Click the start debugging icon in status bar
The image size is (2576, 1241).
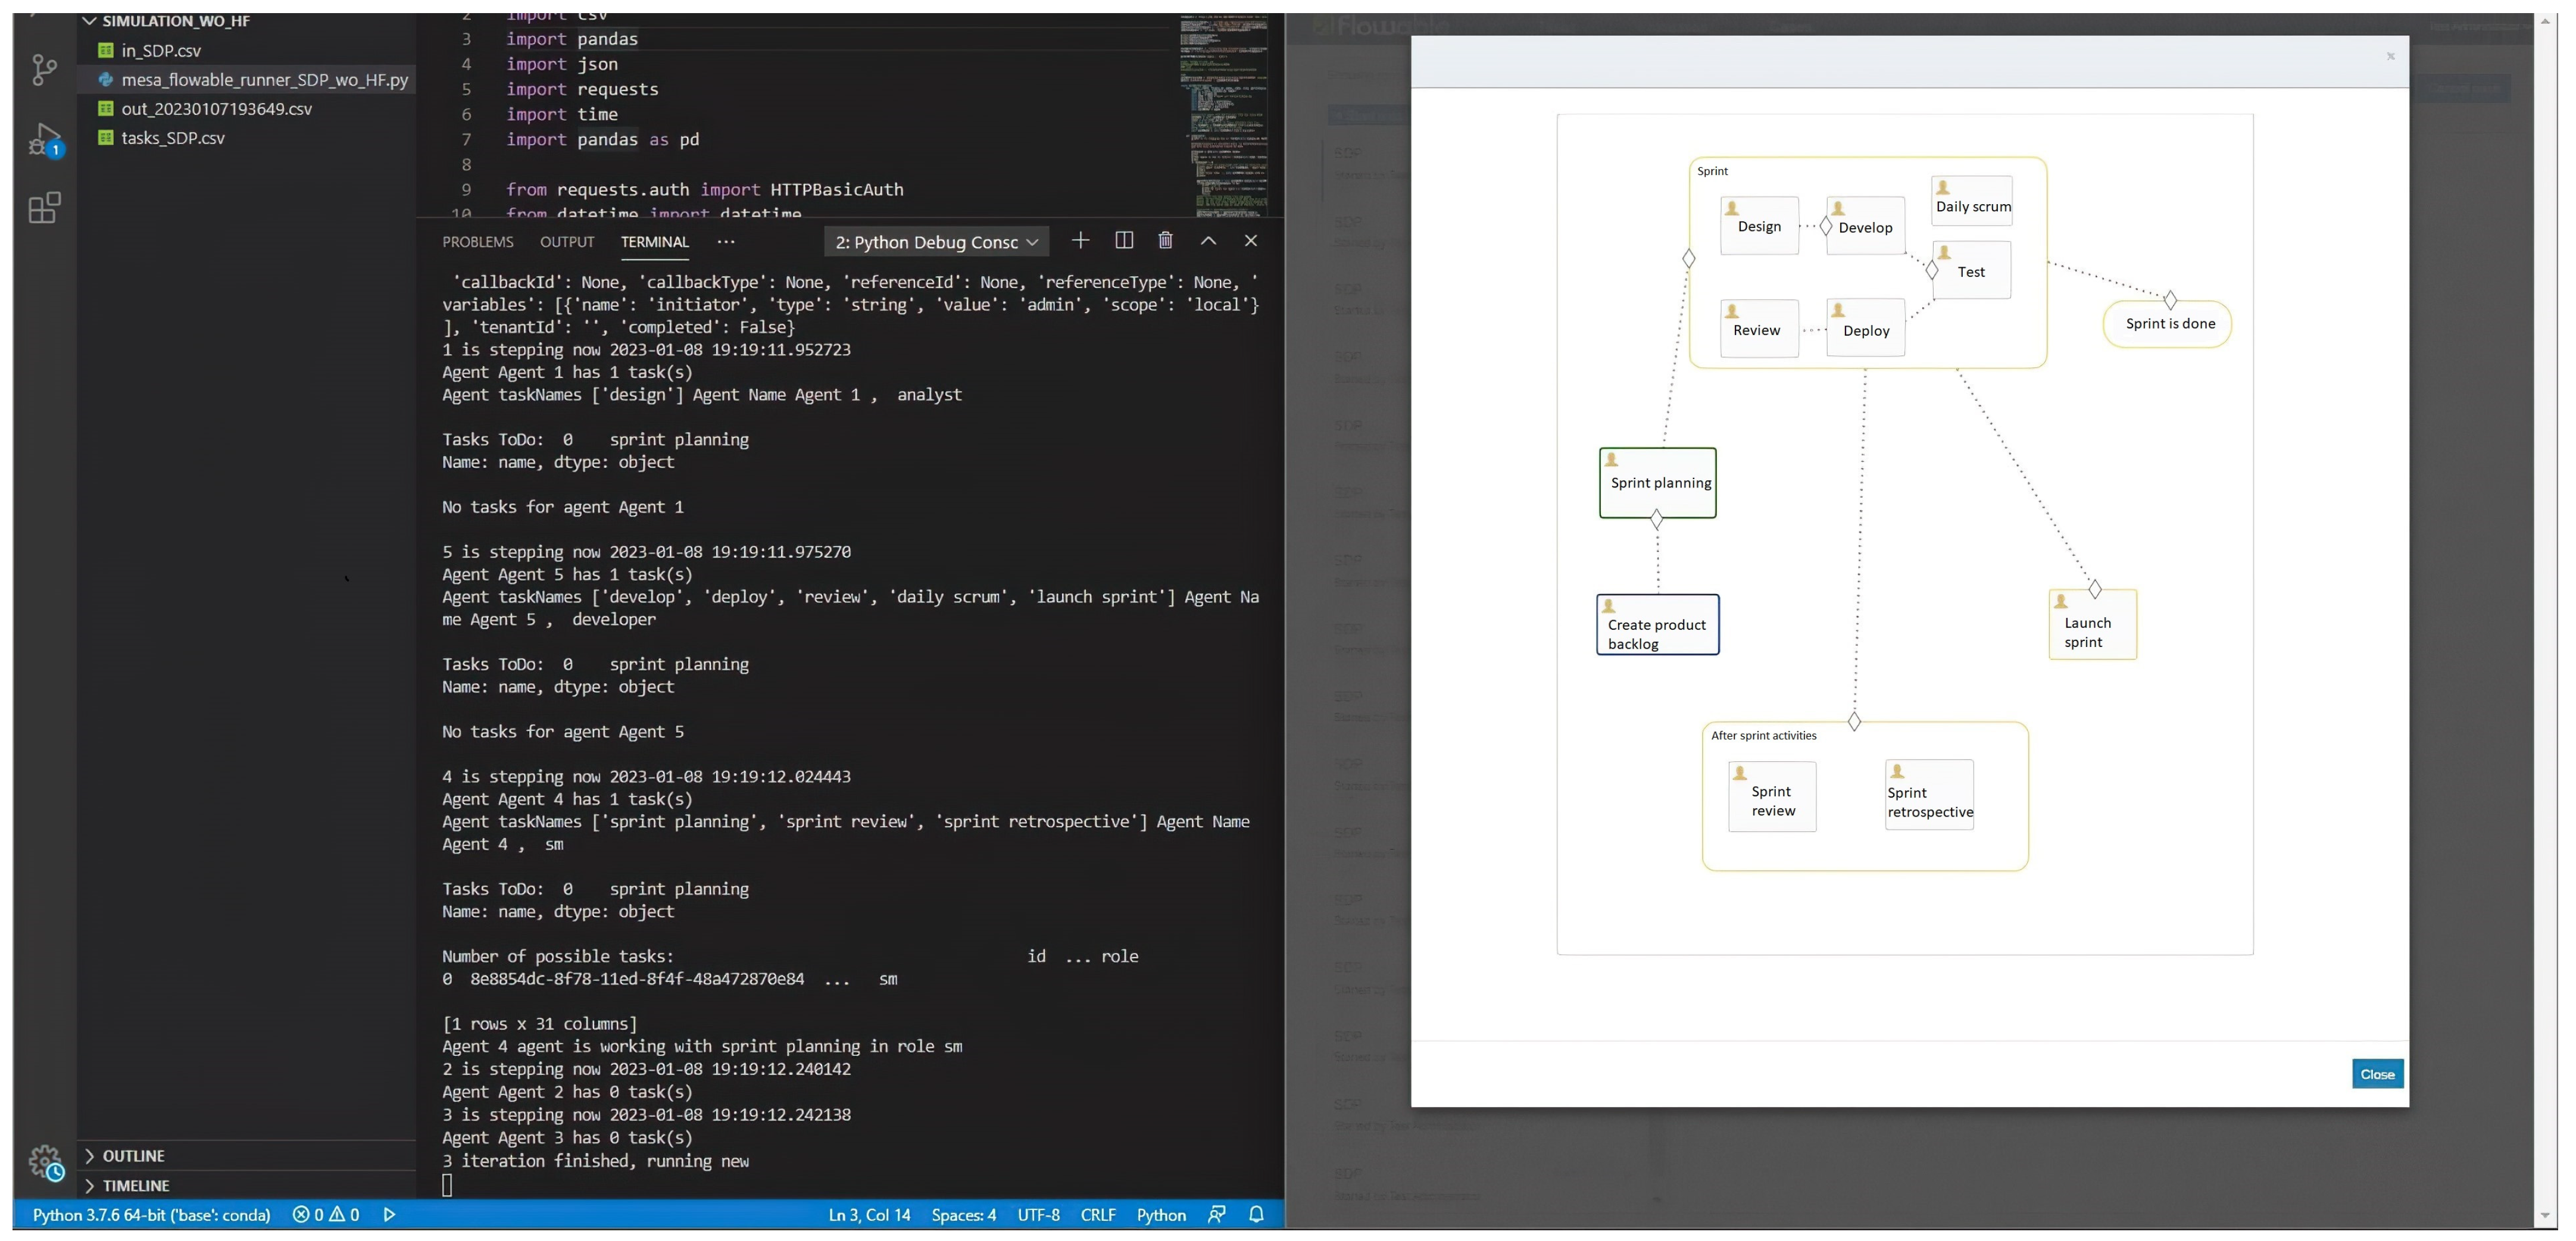tap(390, 1214)
